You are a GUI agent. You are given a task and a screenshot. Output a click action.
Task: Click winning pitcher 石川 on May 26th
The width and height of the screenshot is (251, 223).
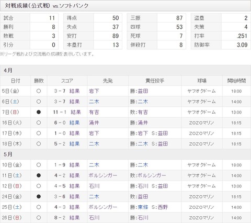click(x=143, y=218)
